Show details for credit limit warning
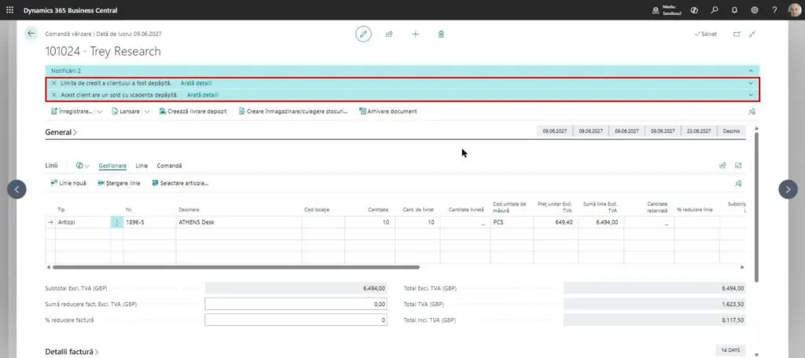This screenshot has width=805, height=358. (x=196, y=82)
